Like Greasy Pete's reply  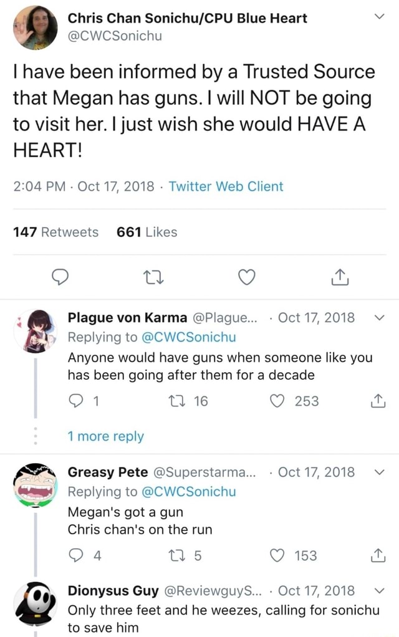click(x=277, y=555)
